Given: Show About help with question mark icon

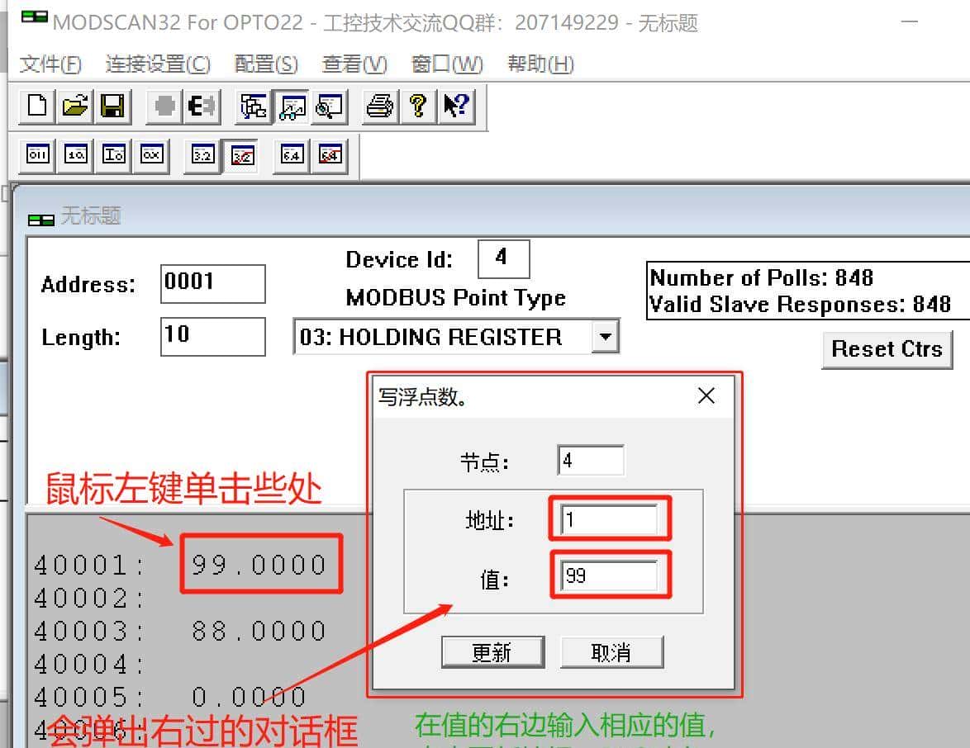Looking at the screenshot, I should [x=418, y=107].
